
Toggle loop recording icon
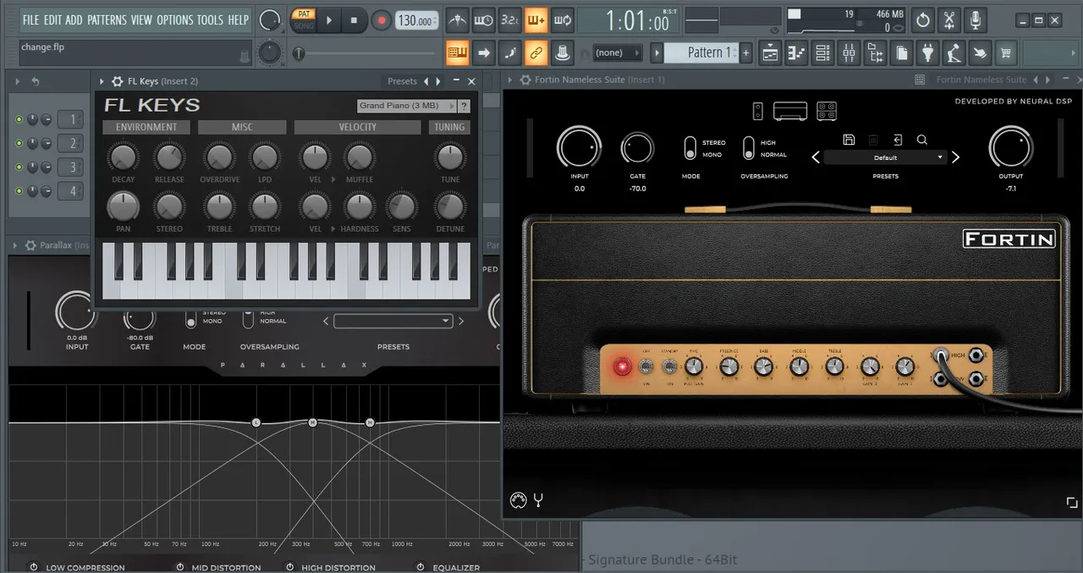click(x=562, y=19)
